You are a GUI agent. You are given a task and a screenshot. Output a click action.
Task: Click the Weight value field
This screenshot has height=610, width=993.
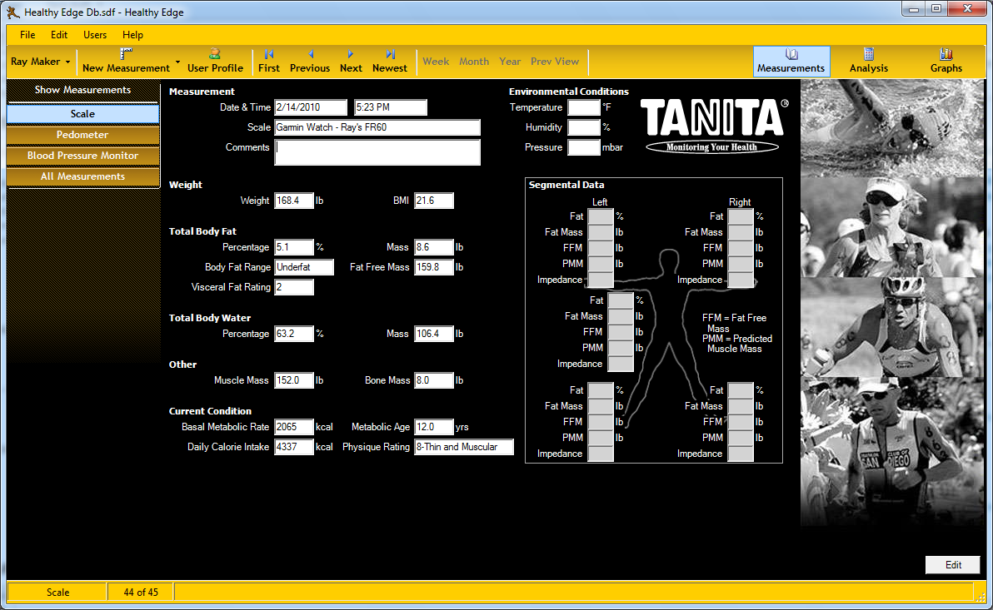pyautogui.click(x=294, y=201)
